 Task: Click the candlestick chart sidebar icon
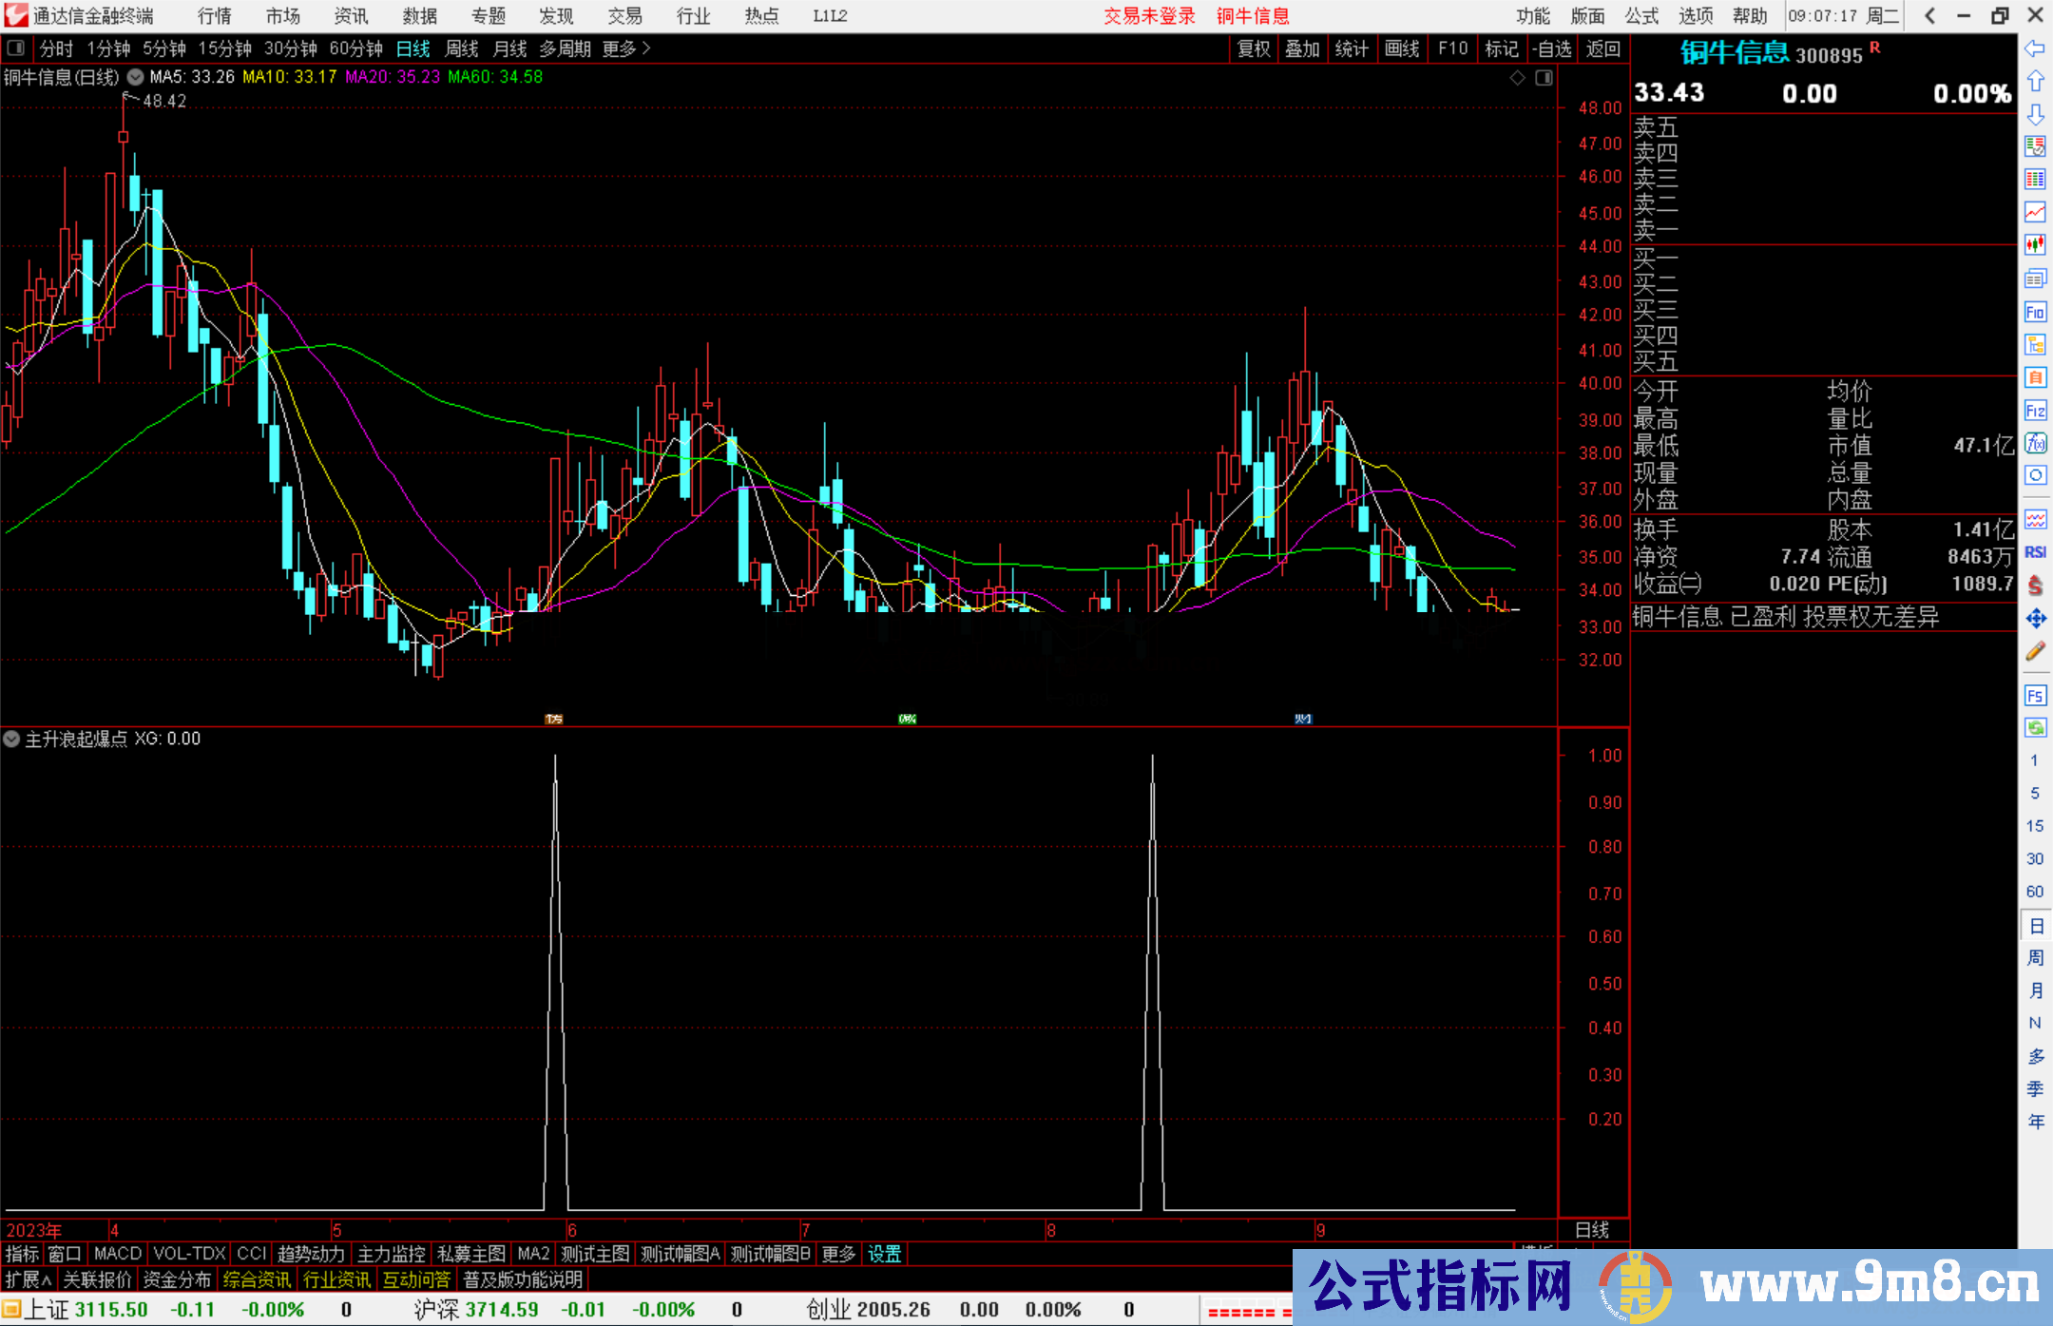(x=2034, y=245)
